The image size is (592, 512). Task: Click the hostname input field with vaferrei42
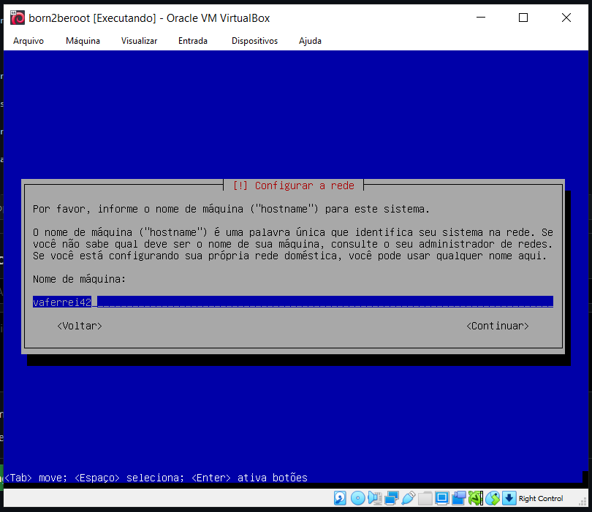coord(293,302)
